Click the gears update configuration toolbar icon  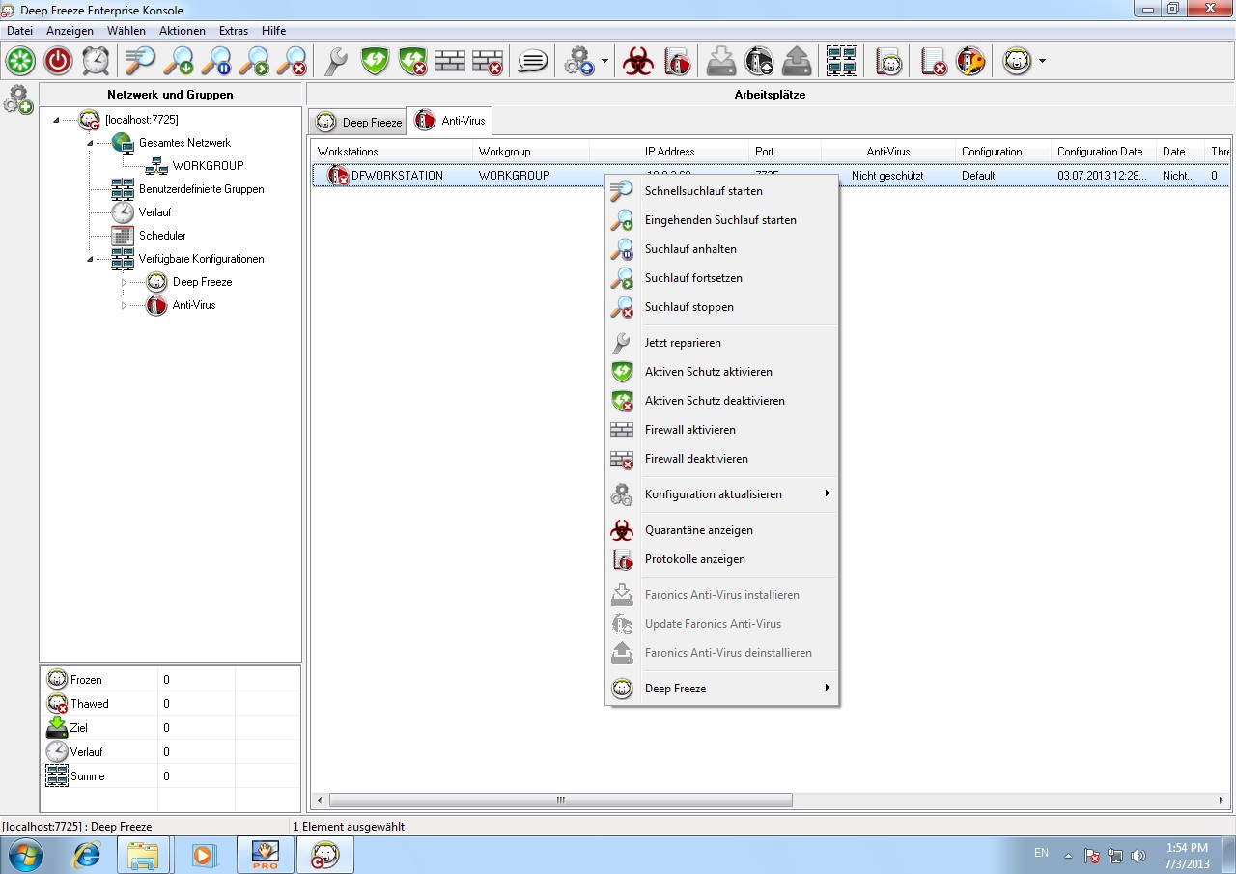[x=577, y=62]
